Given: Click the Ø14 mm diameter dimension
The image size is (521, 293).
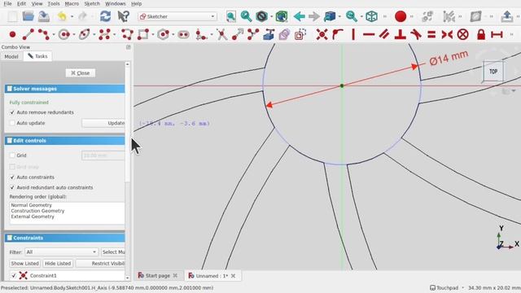Looking at the screenshot, I should 449,58.
